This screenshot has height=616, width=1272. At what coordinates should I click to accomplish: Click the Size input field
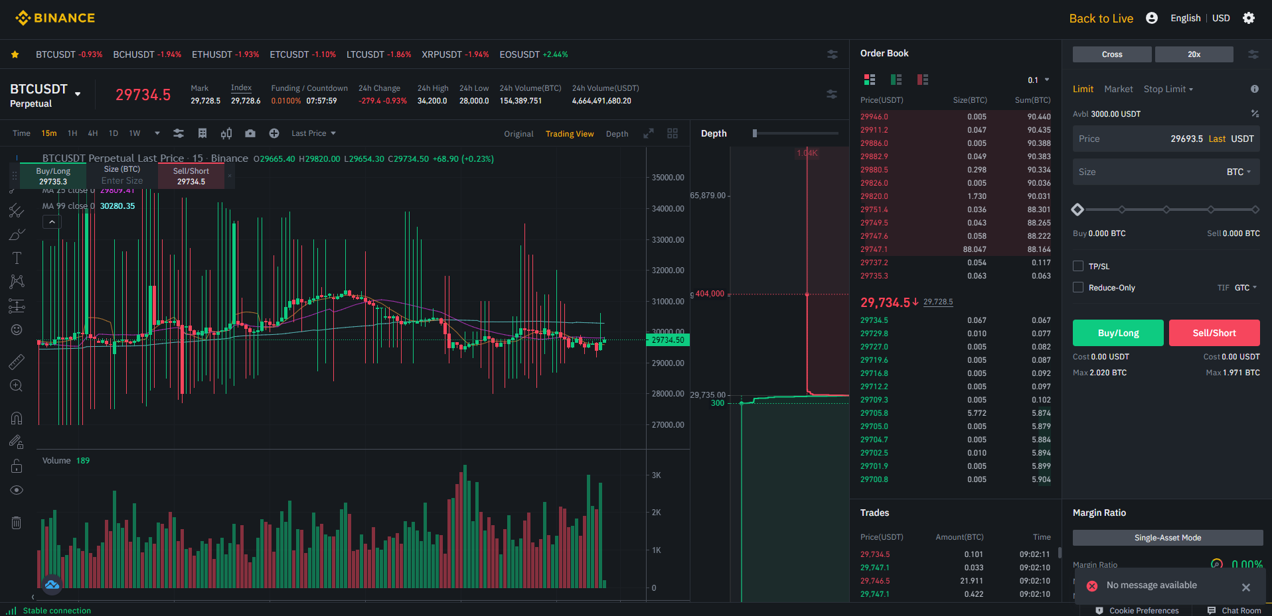click(x=1166, y=172)
